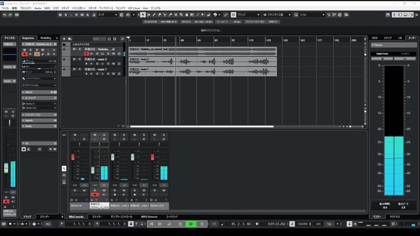Select the Line tool
Screen dimensions: 420x236
[198, 15]
